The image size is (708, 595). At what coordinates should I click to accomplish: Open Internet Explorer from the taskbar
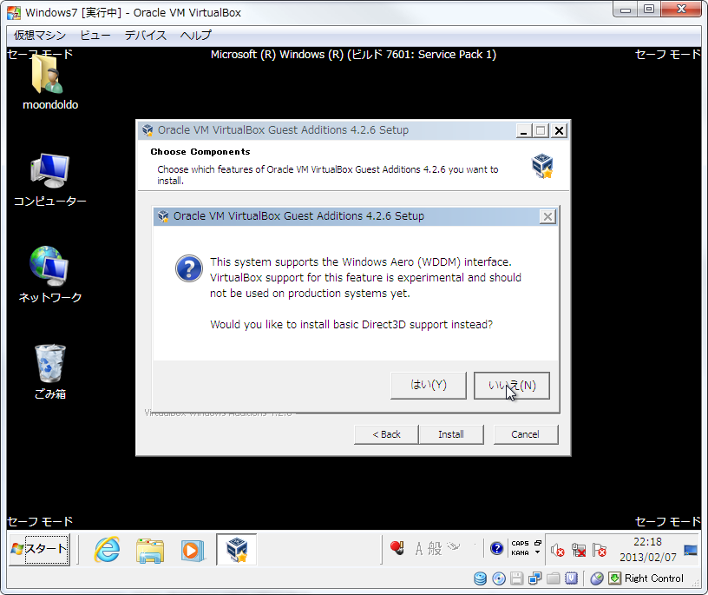point(108,550)
